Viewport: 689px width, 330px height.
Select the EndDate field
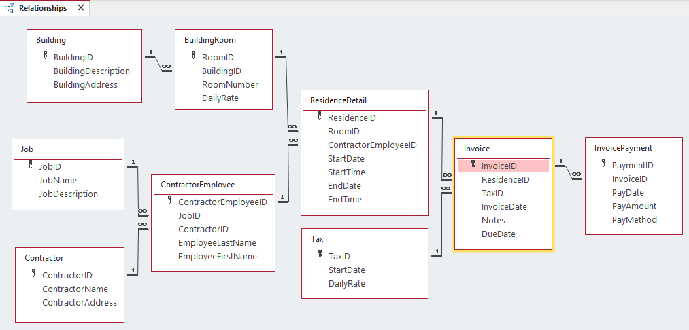click(344, 186)
